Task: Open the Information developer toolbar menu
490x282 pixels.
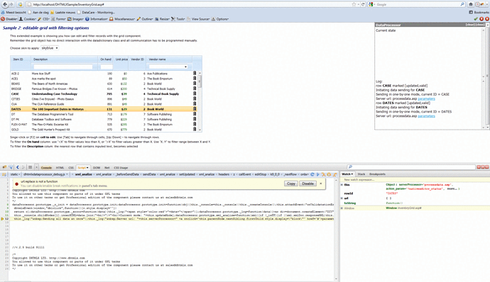Action: pos(97,19)
